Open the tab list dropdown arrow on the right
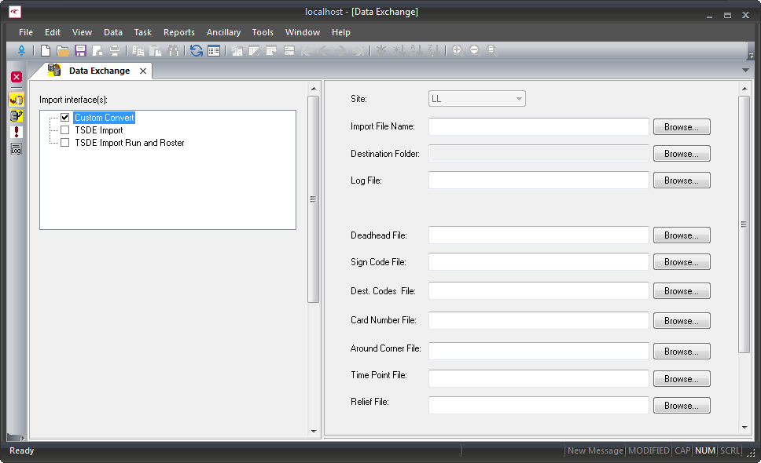Viewport: 761px width, 463px height. [744, 70]
